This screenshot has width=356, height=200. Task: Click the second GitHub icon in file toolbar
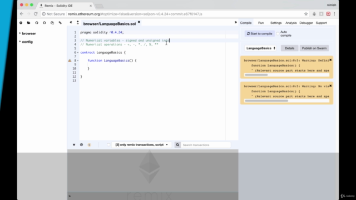44,23
